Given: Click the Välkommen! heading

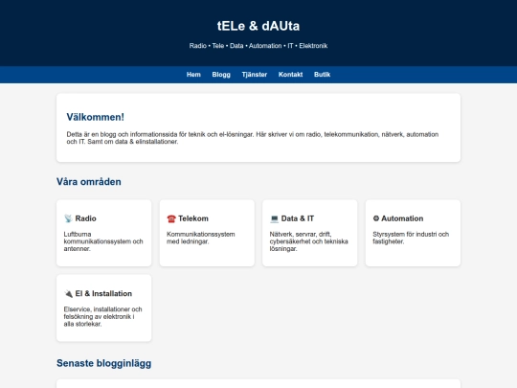Looking at the screenshot, I should (96, 117).
